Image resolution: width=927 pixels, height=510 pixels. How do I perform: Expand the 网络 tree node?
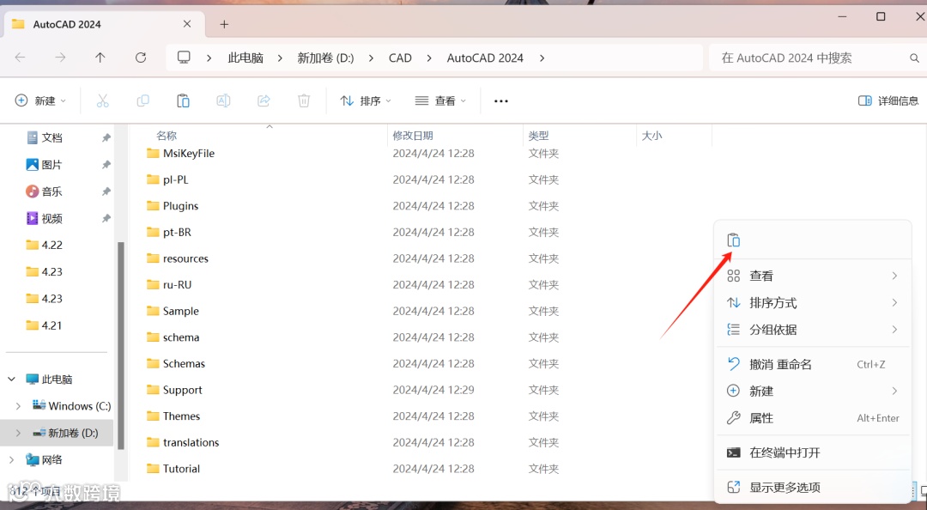tap(12, 459)
